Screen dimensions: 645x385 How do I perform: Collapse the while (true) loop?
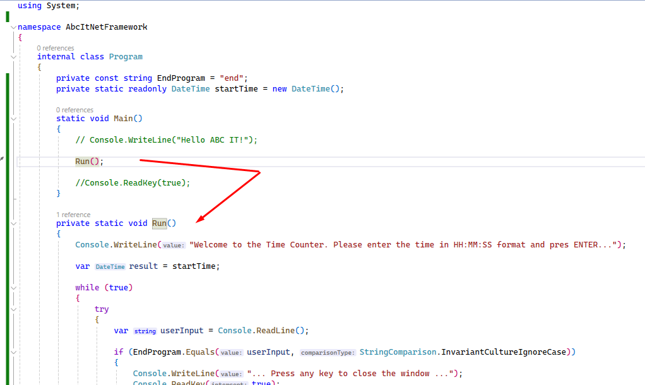[x=13, y=288]
